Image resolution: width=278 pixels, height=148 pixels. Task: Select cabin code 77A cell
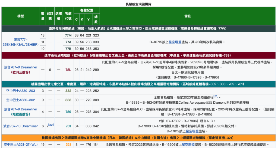tap(68, 42)
